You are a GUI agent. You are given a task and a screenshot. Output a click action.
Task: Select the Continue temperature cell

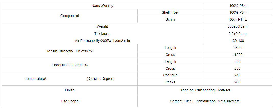tap(170, 75)
